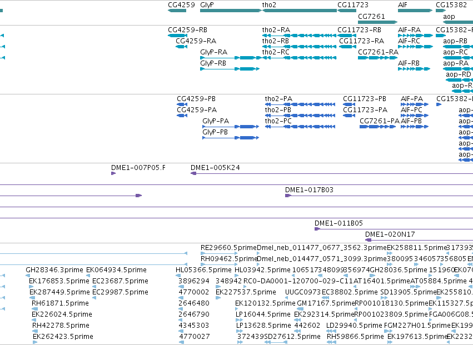Click the CG4259 gene label
The width and height of the screenshot is (473, 345).
tap(181, 5)
